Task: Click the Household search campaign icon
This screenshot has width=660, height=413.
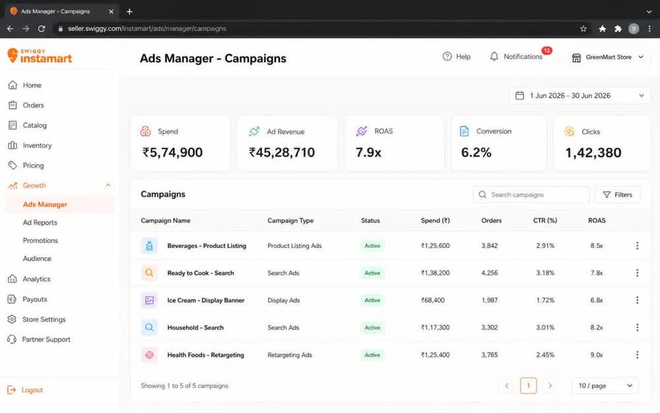Action: coord(149,327)
